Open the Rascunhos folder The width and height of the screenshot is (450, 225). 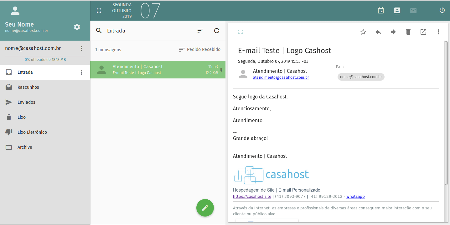[45, 87]
